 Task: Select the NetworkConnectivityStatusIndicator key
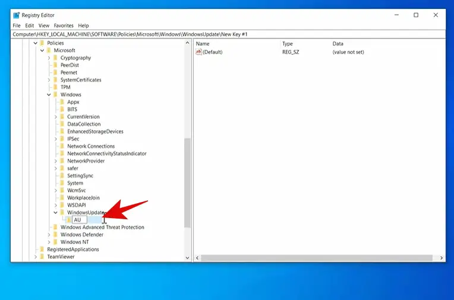(x=107, y=153)
